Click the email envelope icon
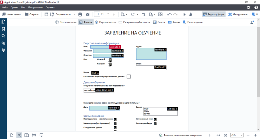Viewport: 260px width, 139px height. pyautogui.click(x=88, y=14)
